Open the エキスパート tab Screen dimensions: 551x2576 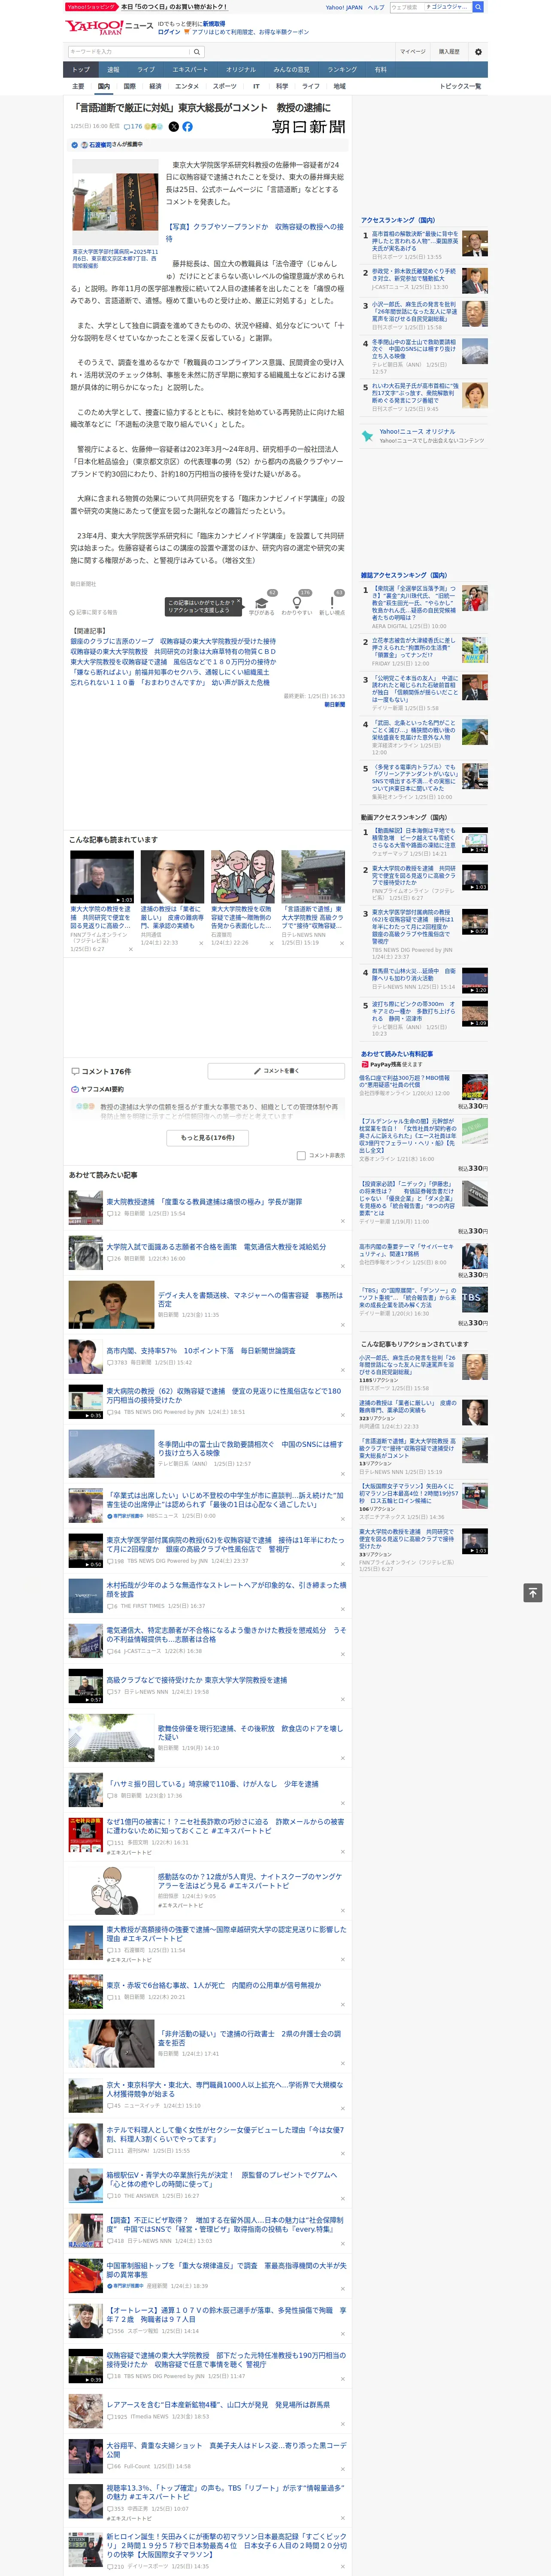click(190, 70)
